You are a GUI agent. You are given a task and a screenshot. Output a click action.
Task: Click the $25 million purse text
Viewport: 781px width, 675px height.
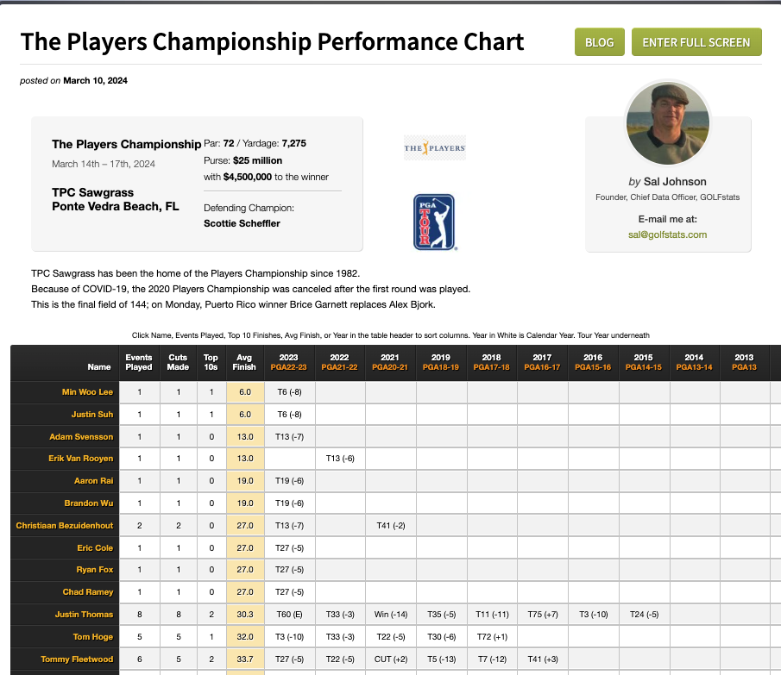[x=257, y=160]
